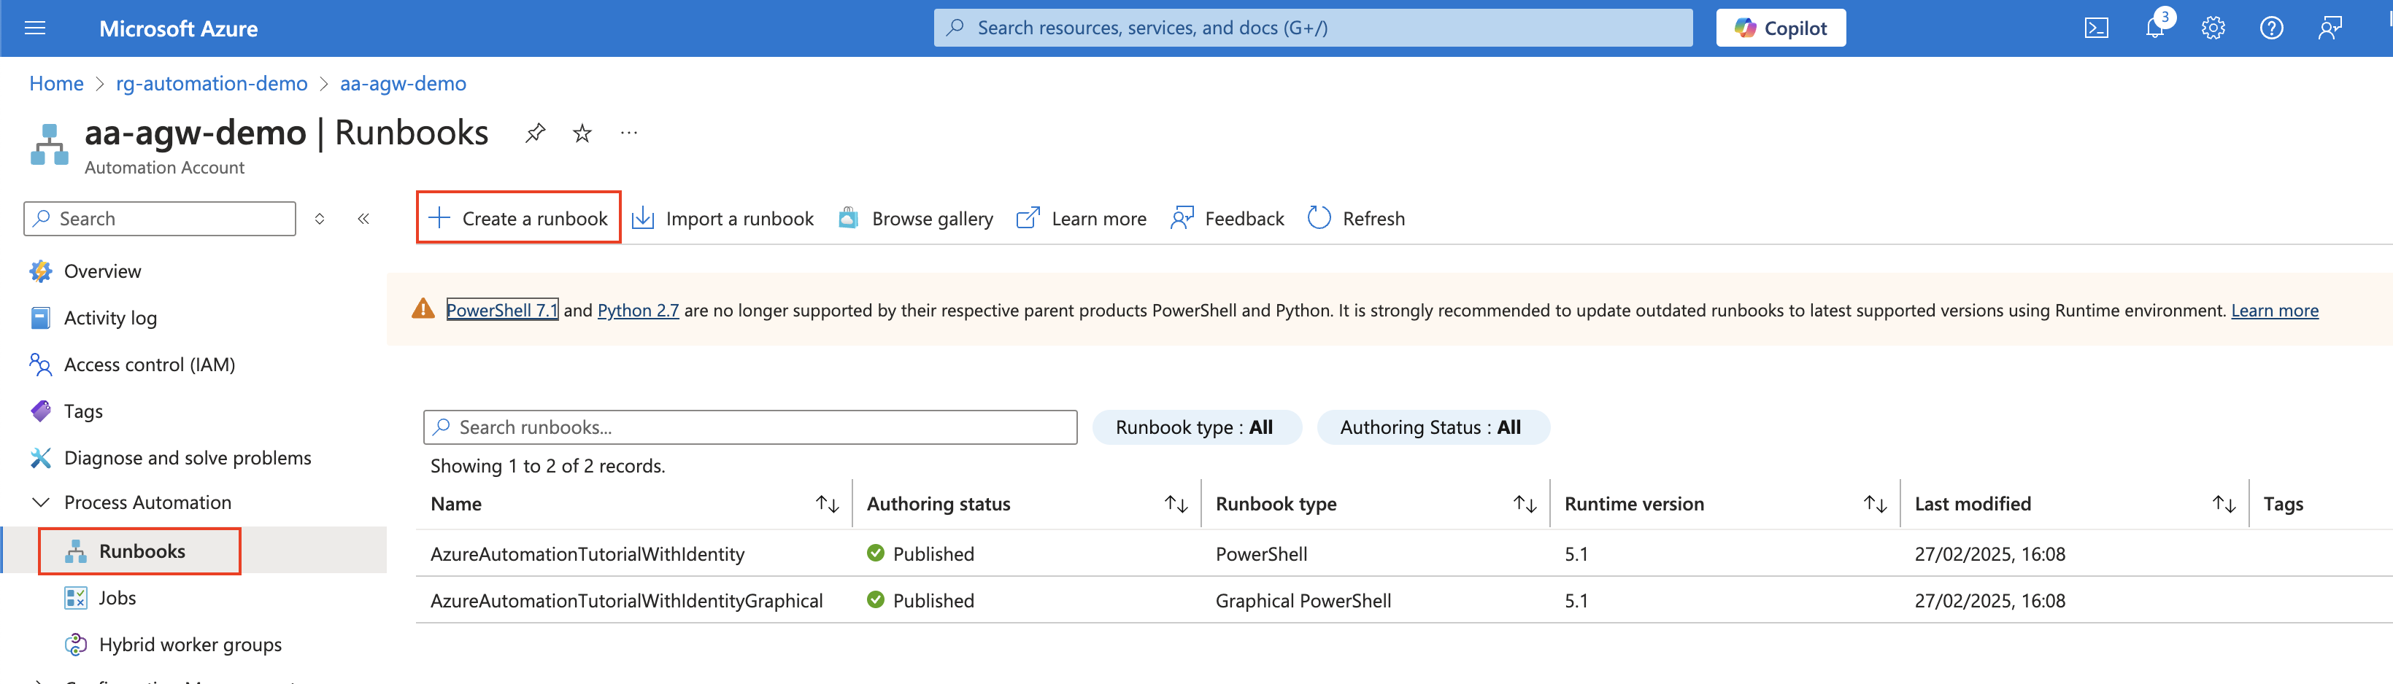Open Browse gallery

[916, 218]
